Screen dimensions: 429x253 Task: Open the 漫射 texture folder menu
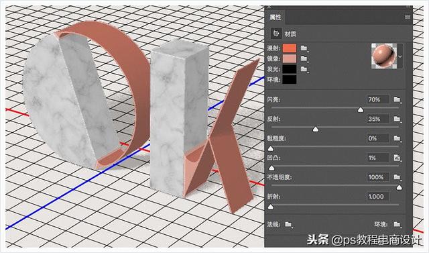(x=304, y=48)
